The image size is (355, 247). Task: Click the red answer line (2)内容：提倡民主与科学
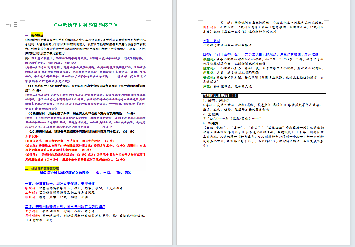pyautogui.click(x=85, y=148)
